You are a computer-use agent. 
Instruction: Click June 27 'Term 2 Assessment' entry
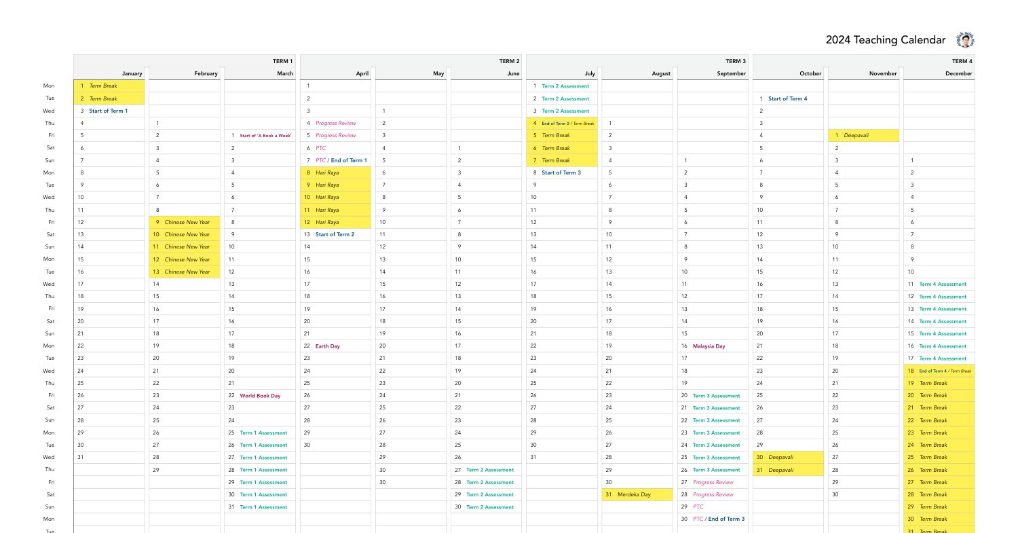(490, 470)
